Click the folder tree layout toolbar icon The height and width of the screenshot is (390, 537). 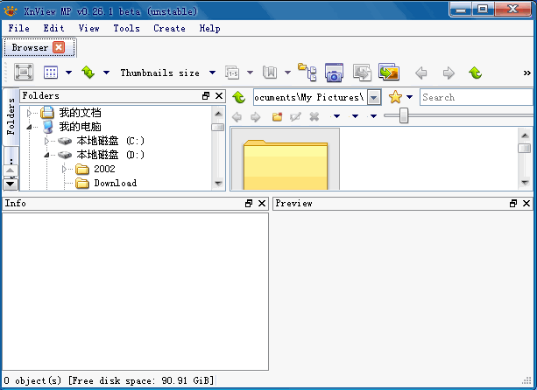(x=307, y=73)
